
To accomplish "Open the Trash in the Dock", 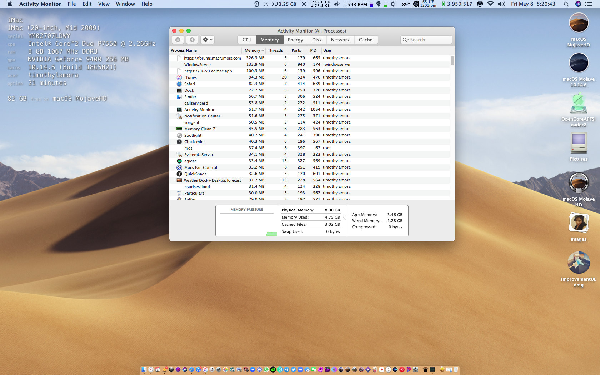I will [x=456, y=370].
